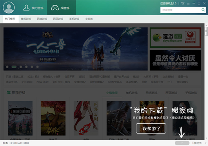Switch to 手机游戏 in top navigation
208x146 pixels.
coord(74,19)
